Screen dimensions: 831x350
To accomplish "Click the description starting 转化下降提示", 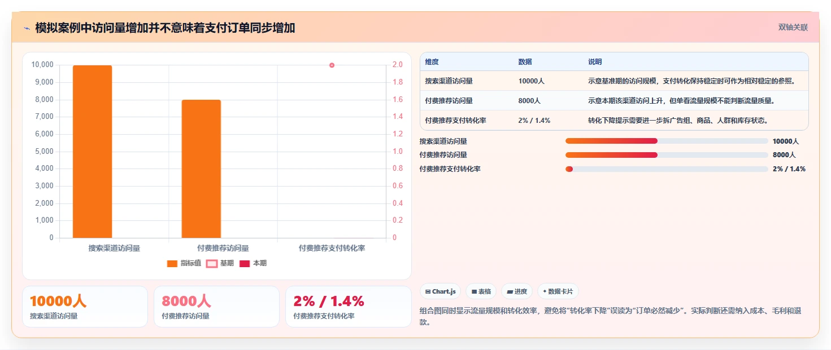I will coord(678,121).
